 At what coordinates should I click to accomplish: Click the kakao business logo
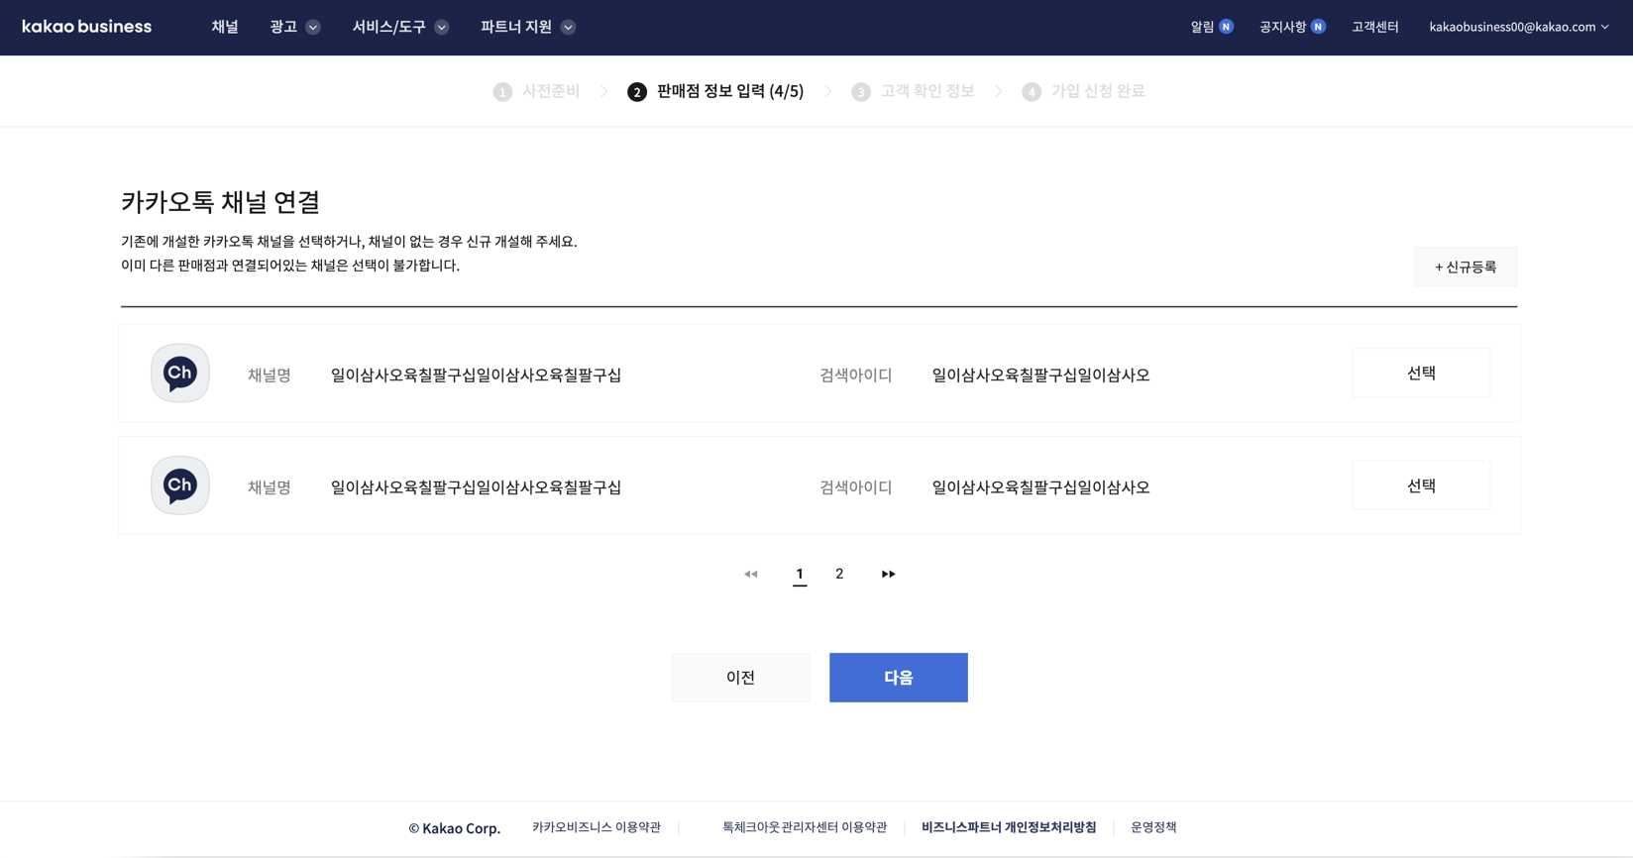click(86, 27)
